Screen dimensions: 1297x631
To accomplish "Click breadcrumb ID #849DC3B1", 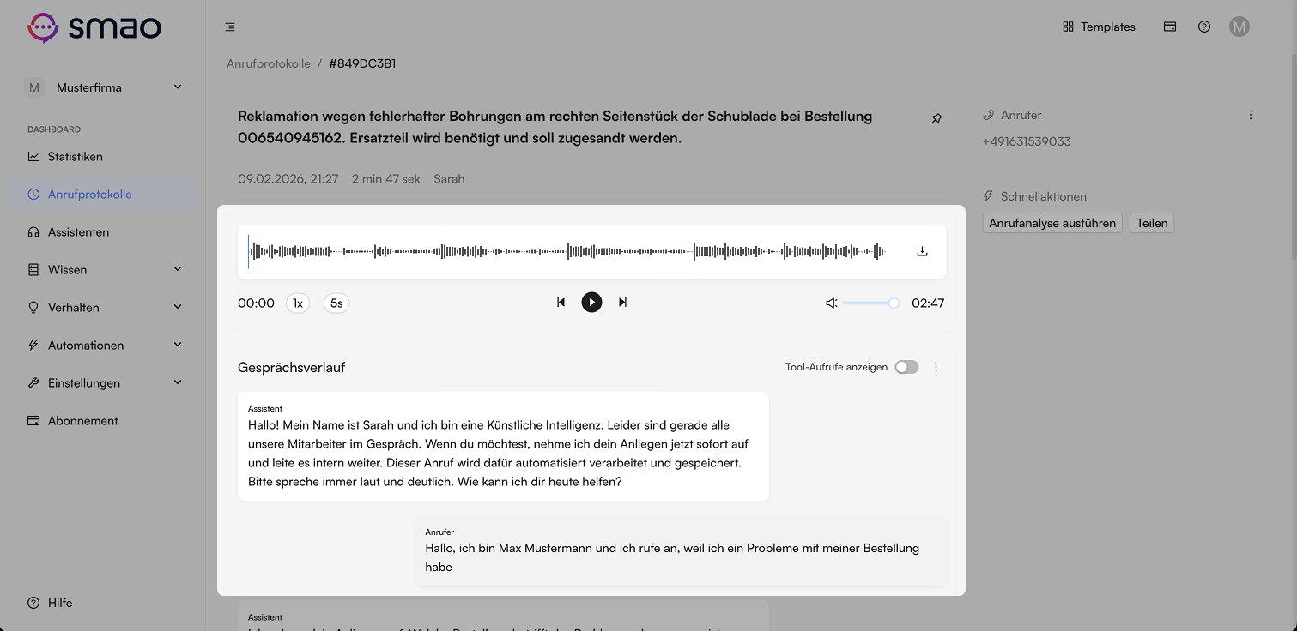I will [x=362, y=63].
